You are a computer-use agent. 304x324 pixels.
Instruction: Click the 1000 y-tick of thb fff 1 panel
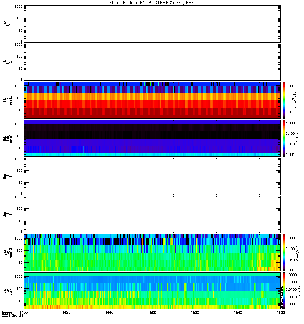[x=18, y=6]
